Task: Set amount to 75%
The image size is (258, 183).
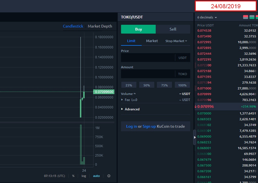Action: coord(164,85)
